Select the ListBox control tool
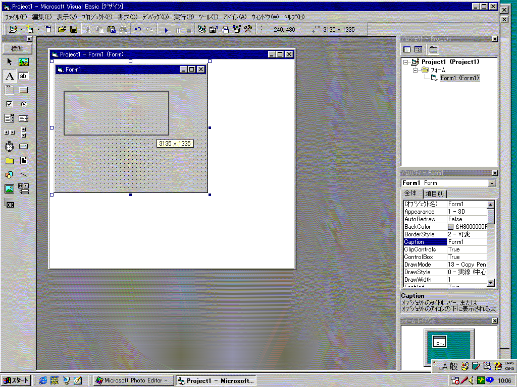This screenshot has height=387, width=517. (x=23, y=118)
